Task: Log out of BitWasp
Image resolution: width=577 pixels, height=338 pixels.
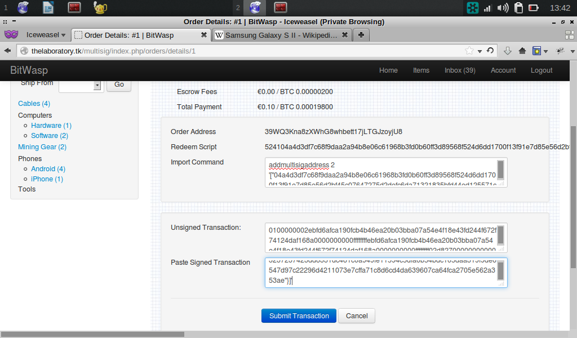Action: pyautogui.click(x=542, y=70)
